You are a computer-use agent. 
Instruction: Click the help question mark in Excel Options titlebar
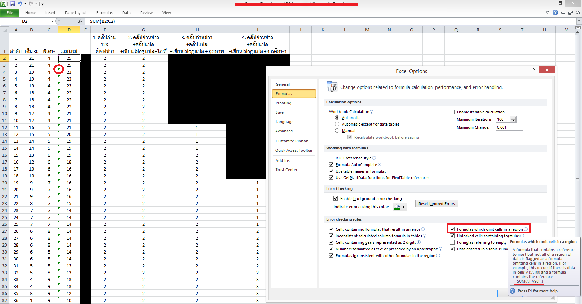534,70
